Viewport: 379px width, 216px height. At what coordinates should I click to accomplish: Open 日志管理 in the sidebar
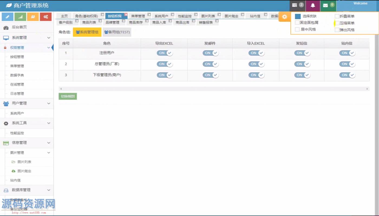[x=17, y=94]
